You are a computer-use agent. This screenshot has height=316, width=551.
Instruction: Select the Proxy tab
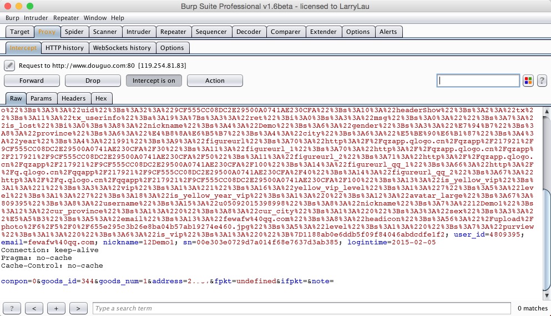[x=47, y=32]
